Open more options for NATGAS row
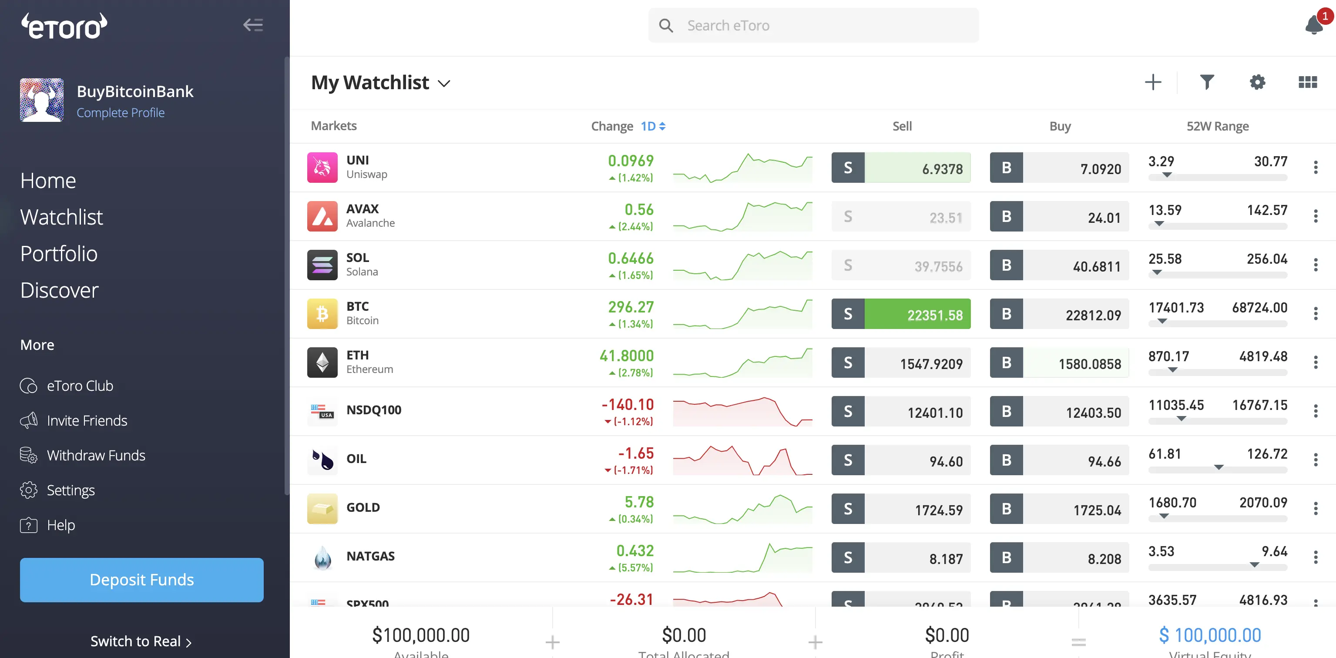 pos(1315,557)
